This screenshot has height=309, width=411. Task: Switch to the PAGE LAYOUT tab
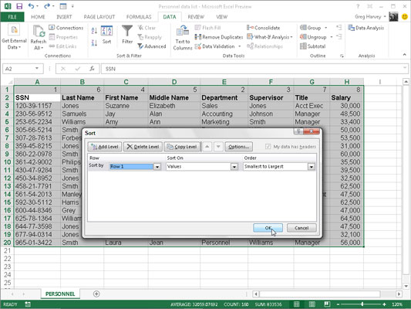coord(99,17)
